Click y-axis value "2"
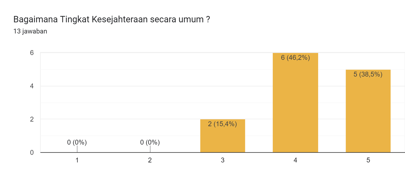The height and width of the screenshot is (194, 405). click(x=32, y=119)
